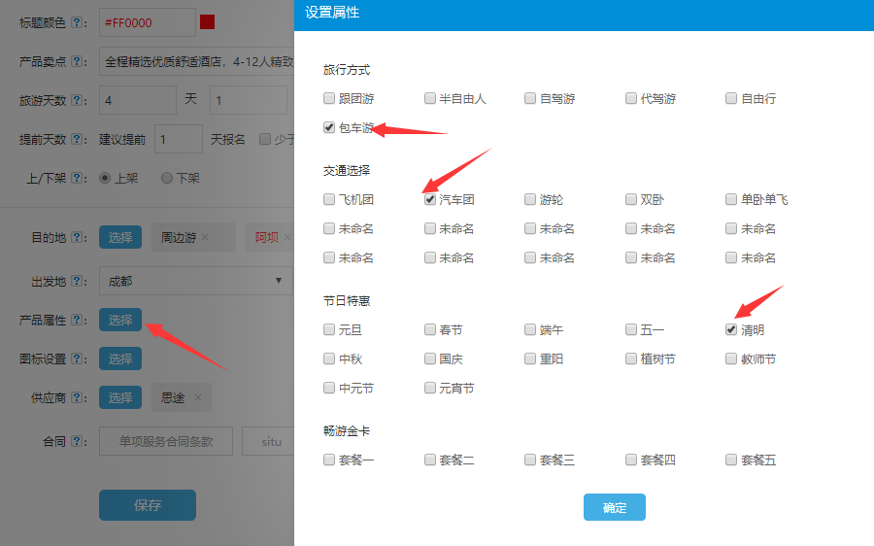Image resolution: width=874 pixels, height=546 pixels.
Task: Click 选择 button next to 产品属性
Action: 120,320
